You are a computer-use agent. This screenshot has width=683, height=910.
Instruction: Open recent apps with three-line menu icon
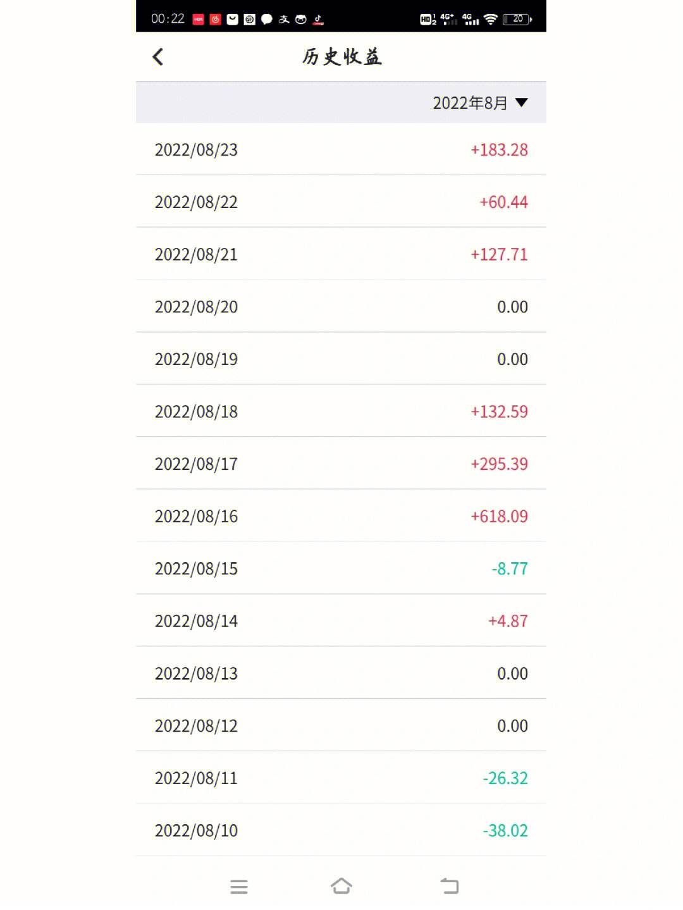tap(239, 887)
